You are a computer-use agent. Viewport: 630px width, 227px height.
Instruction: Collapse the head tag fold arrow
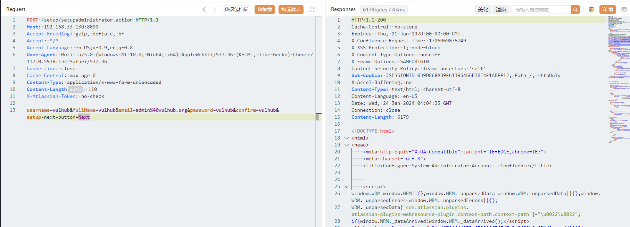click(346, 145)
